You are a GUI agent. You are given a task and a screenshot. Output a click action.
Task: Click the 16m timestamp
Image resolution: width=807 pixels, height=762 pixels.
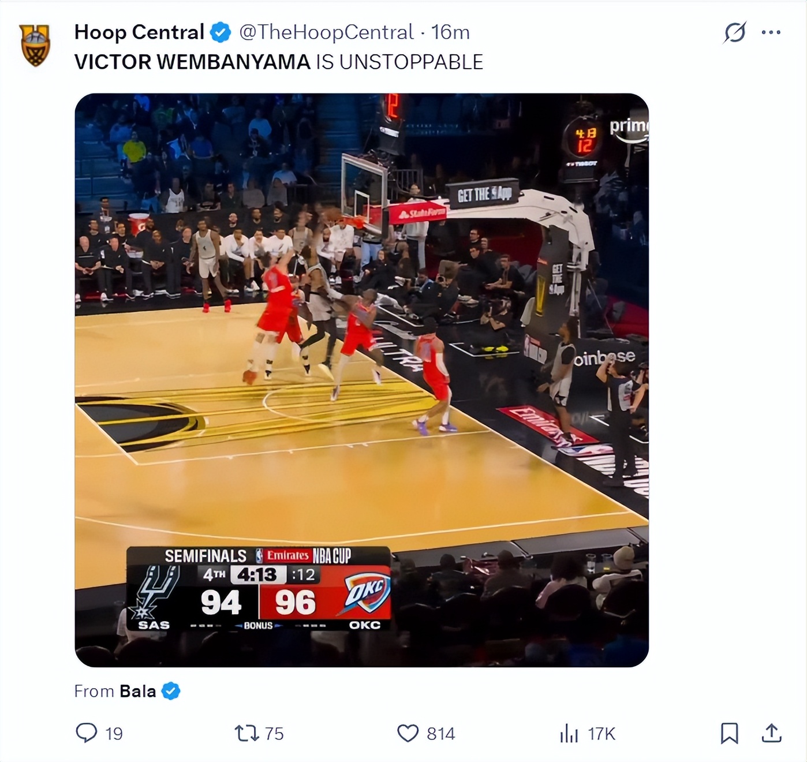(450, 32)
